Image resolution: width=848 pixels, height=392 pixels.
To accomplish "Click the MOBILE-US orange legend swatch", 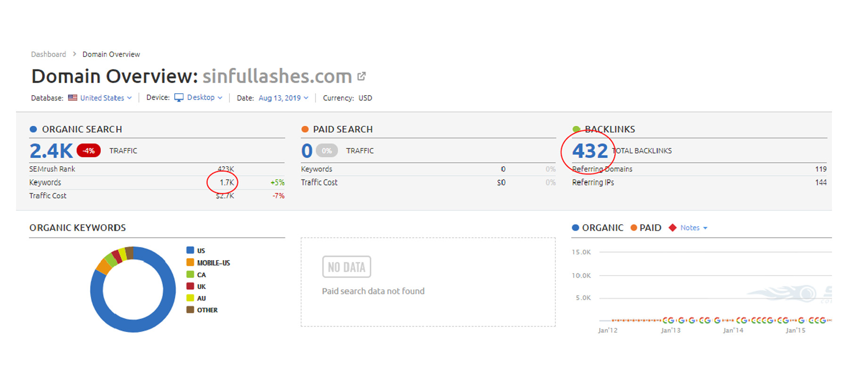I will [x=190, y=262].
